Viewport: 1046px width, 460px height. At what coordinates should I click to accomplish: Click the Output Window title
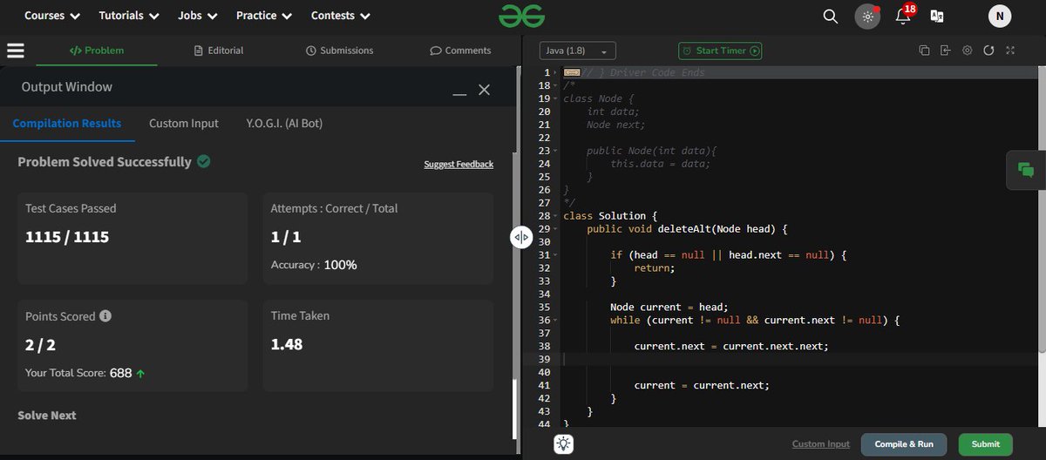point(67,87)
